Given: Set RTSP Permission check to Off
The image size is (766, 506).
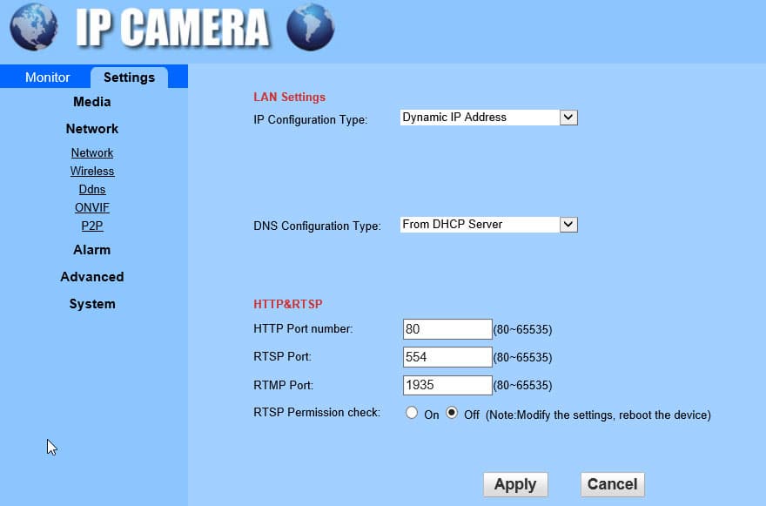Looking at the screenshot, I should coord(452,413).
